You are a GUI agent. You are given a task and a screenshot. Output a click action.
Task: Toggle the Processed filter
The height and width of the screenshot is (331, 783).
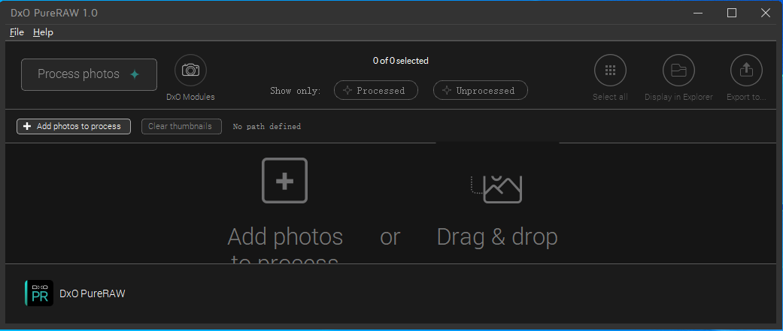click(x=375, y=91)
